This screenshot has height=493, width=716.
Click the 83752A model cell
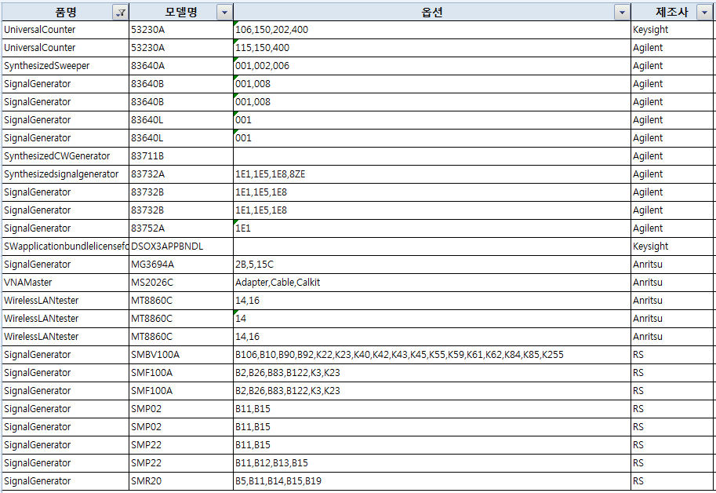click(147, 228)
